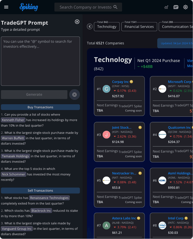Image resolution: width=193 pixels, height=239 pixels.
Task: Click the Qualcomm logo avatar
Action: click(x=162, y=135)
